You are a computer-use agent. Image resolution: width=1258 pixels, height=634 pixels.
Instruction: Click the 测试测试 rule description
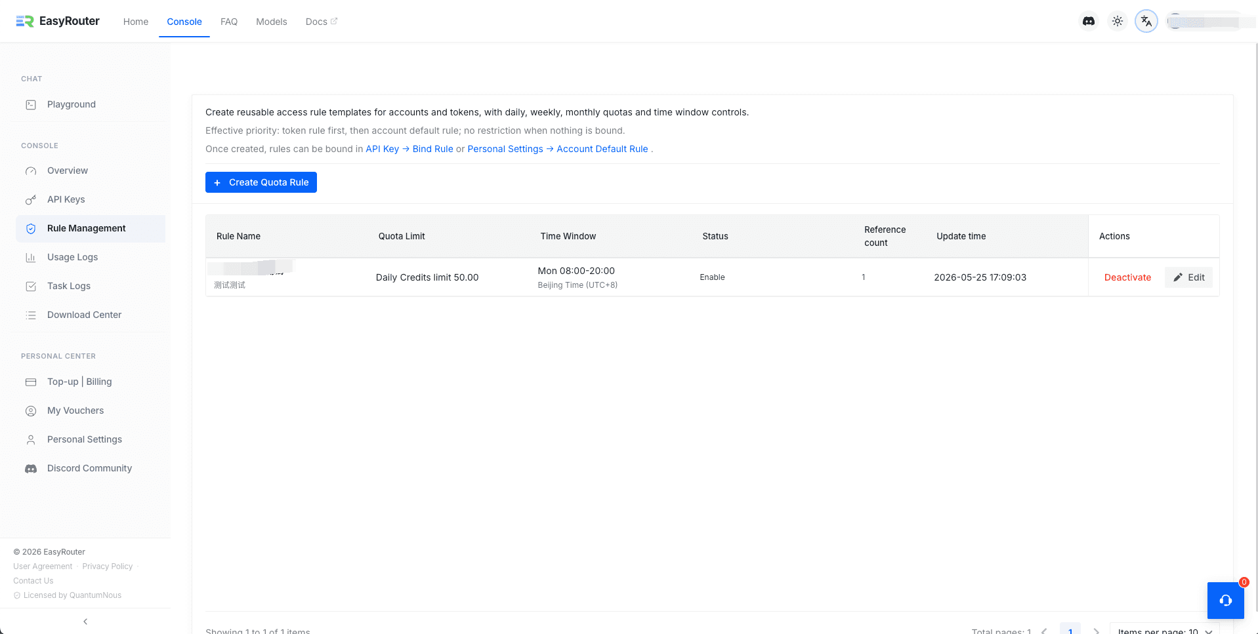(x=230, y=285)
